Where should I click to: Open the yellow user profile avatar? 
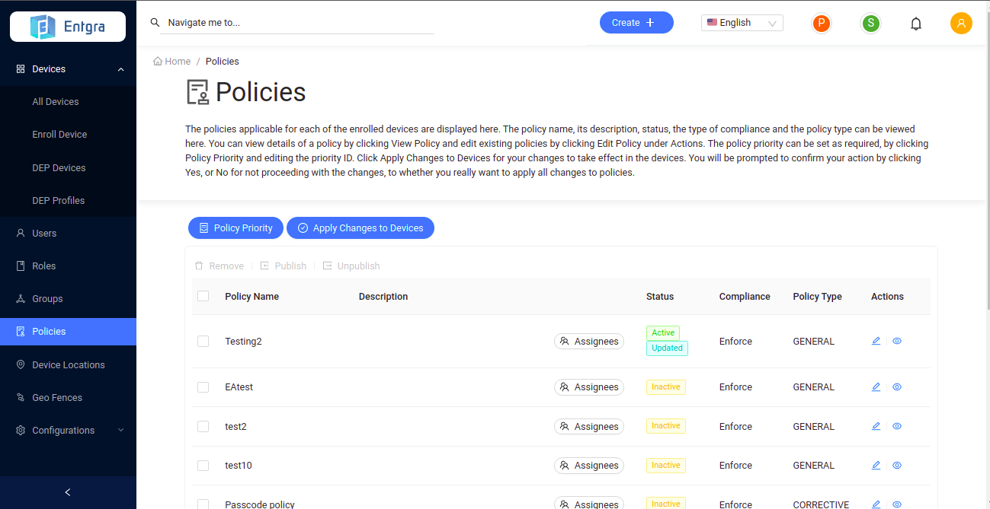coord(961,24)
